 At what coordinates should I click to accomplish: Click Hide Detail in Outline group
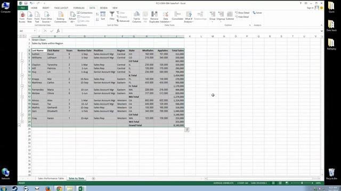click(x=242, y=17)
